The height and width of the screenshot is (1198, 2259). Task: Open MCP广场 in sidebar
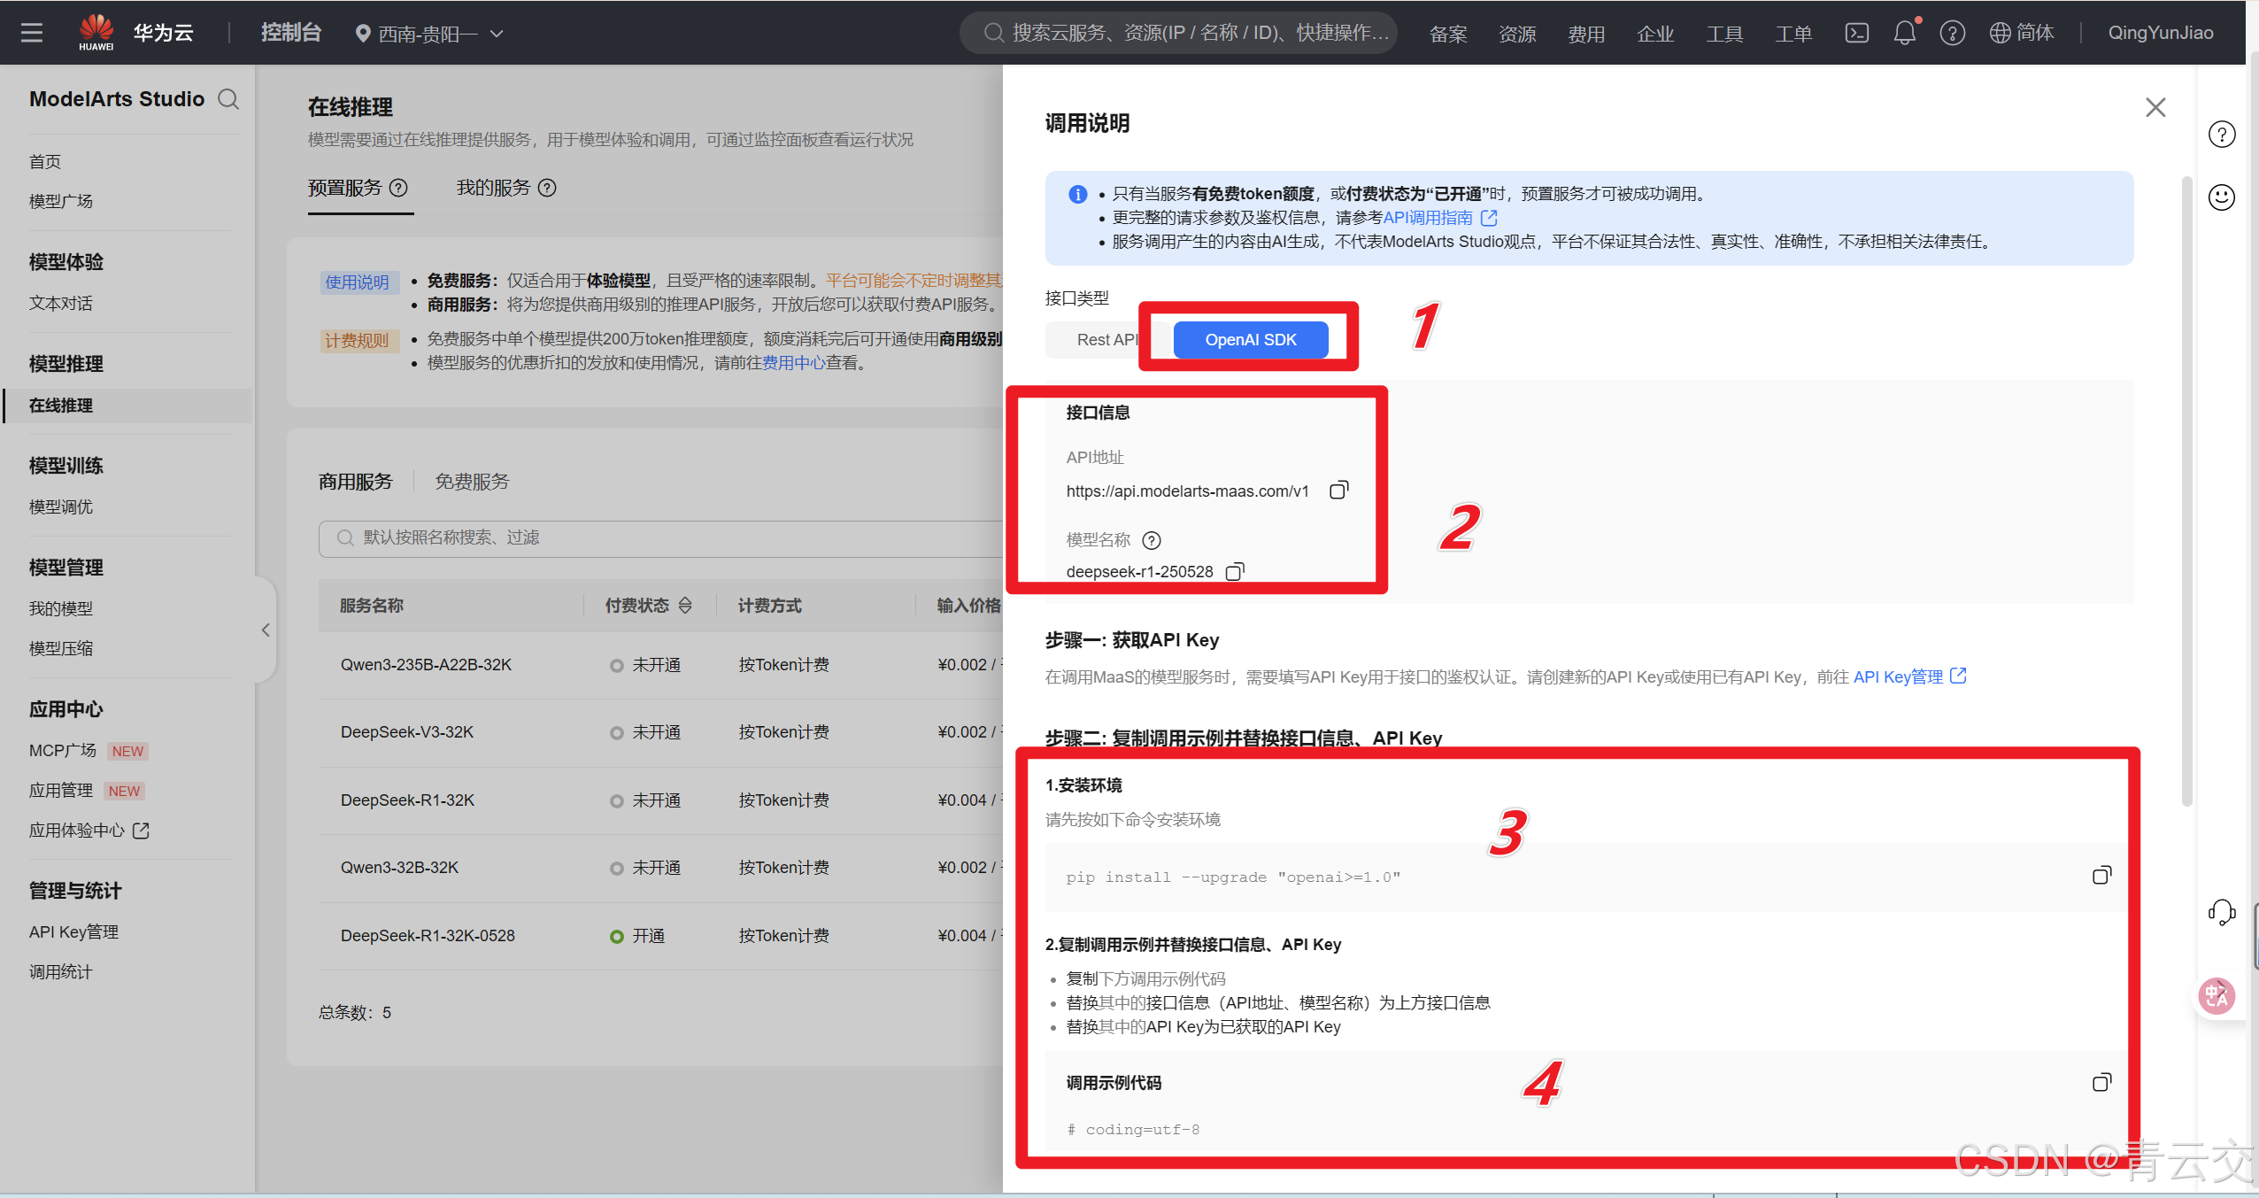(62, 750)
